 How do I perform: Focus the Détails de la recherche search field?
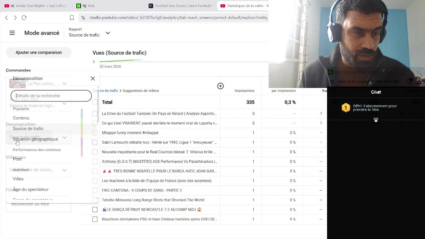tap(51, 96)
